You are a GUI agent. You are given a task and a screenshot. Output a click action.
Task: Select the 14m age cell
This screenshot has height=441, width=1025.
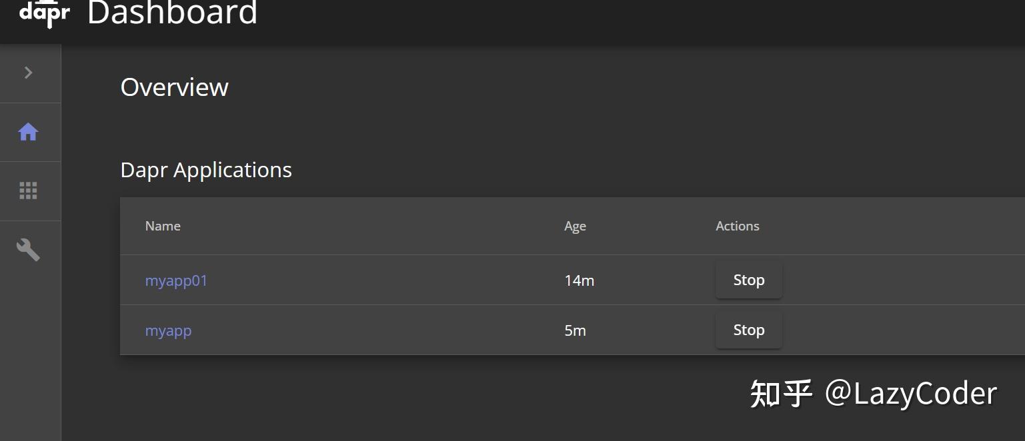tap(579, 280)
